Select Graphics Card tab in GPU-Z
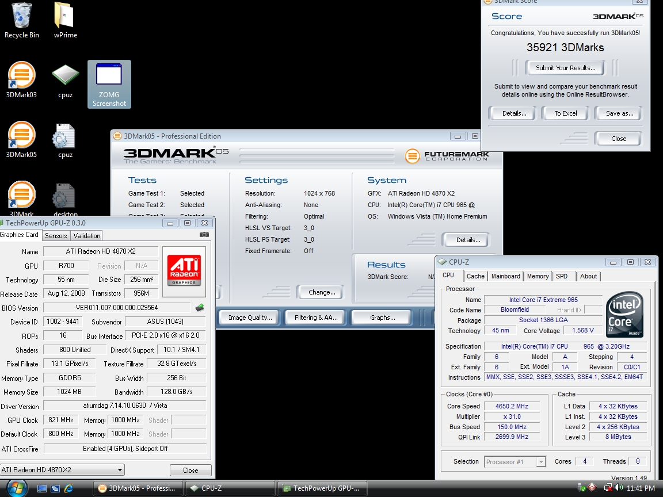This screenshot has height=497, width=663. (x=20, y=235)
